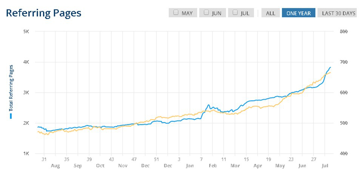
Task: Click the week 31 axis tick
Action: coord(44,159)
